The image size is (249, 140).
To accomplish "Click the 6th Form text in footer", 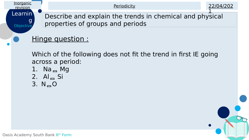I will pos(64,135).
